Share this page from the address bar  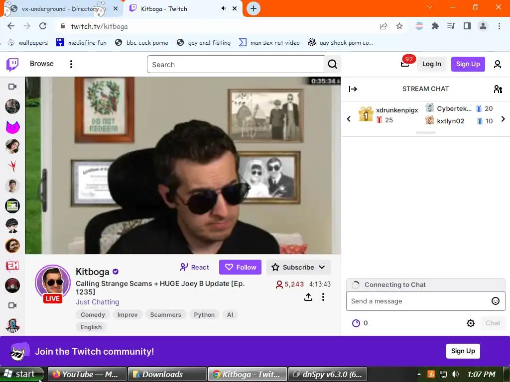point(383,26)
